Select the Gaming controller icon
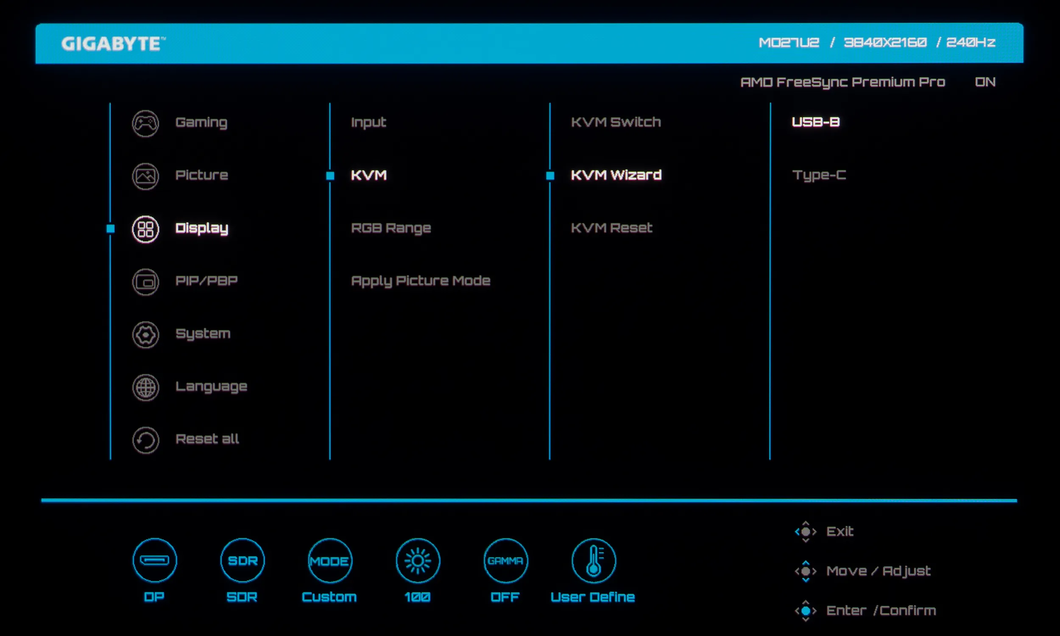This screenshot has height=636, width=1060. 145,123
